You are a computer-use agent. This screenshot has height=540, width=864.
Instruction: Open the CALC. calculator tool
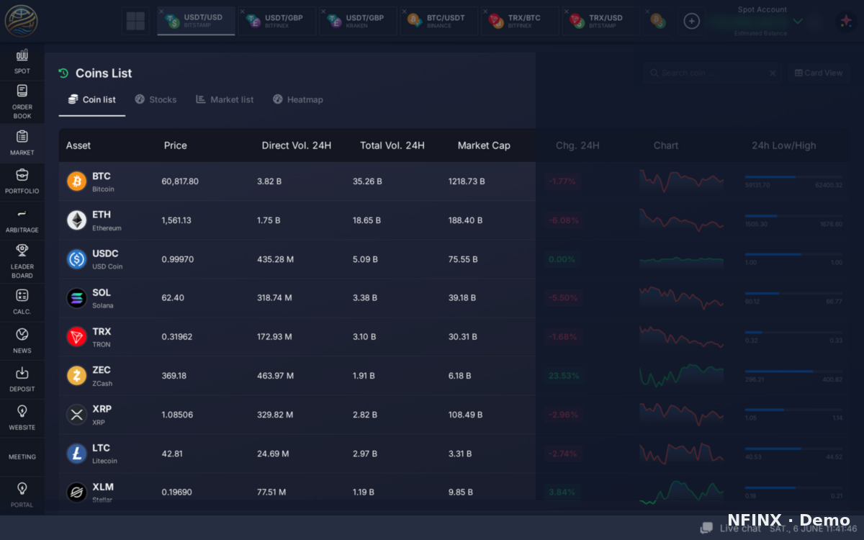[x=22, y=302]
